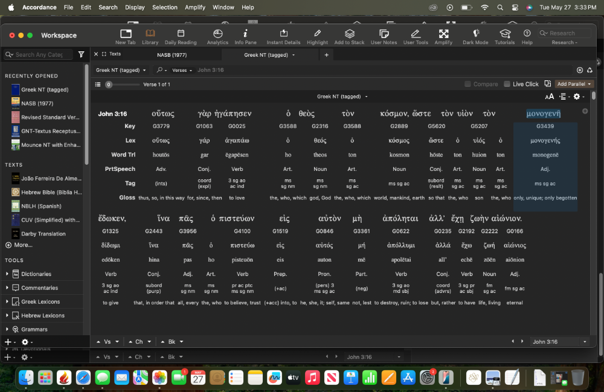Open User Tools
The image size is (604, 392).
(416, 37)
